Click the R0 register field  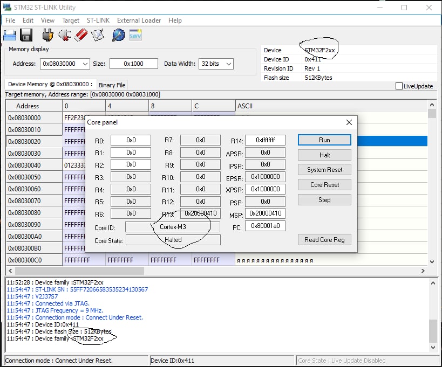[131, 140]
